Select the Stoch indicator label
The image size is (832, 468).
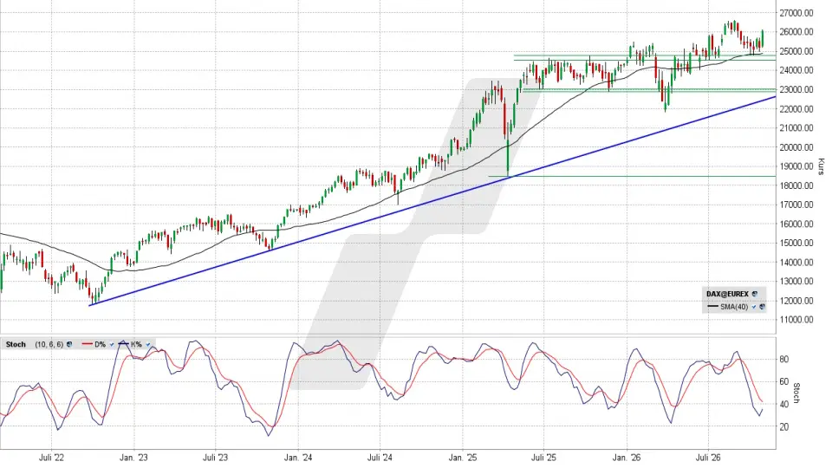(16, 344)
